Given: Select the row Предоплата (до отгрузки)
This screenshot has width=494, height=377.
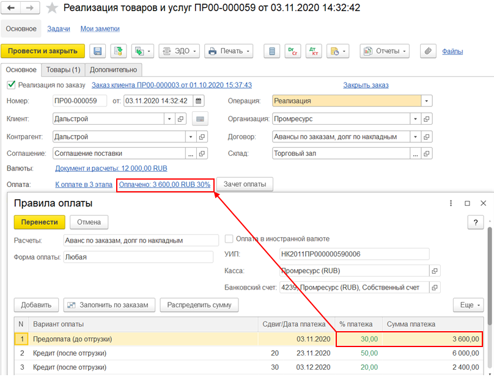Looking at the screenshot, I should [x=249, y=339].
